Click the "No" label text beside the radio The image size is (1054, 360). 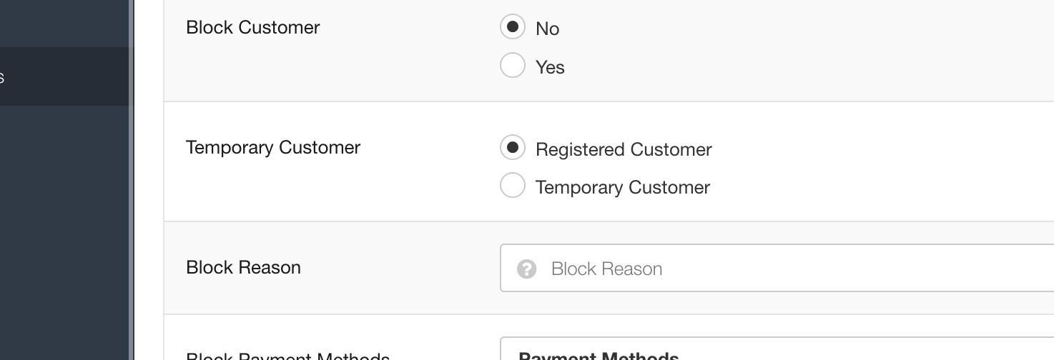point(547,29)
